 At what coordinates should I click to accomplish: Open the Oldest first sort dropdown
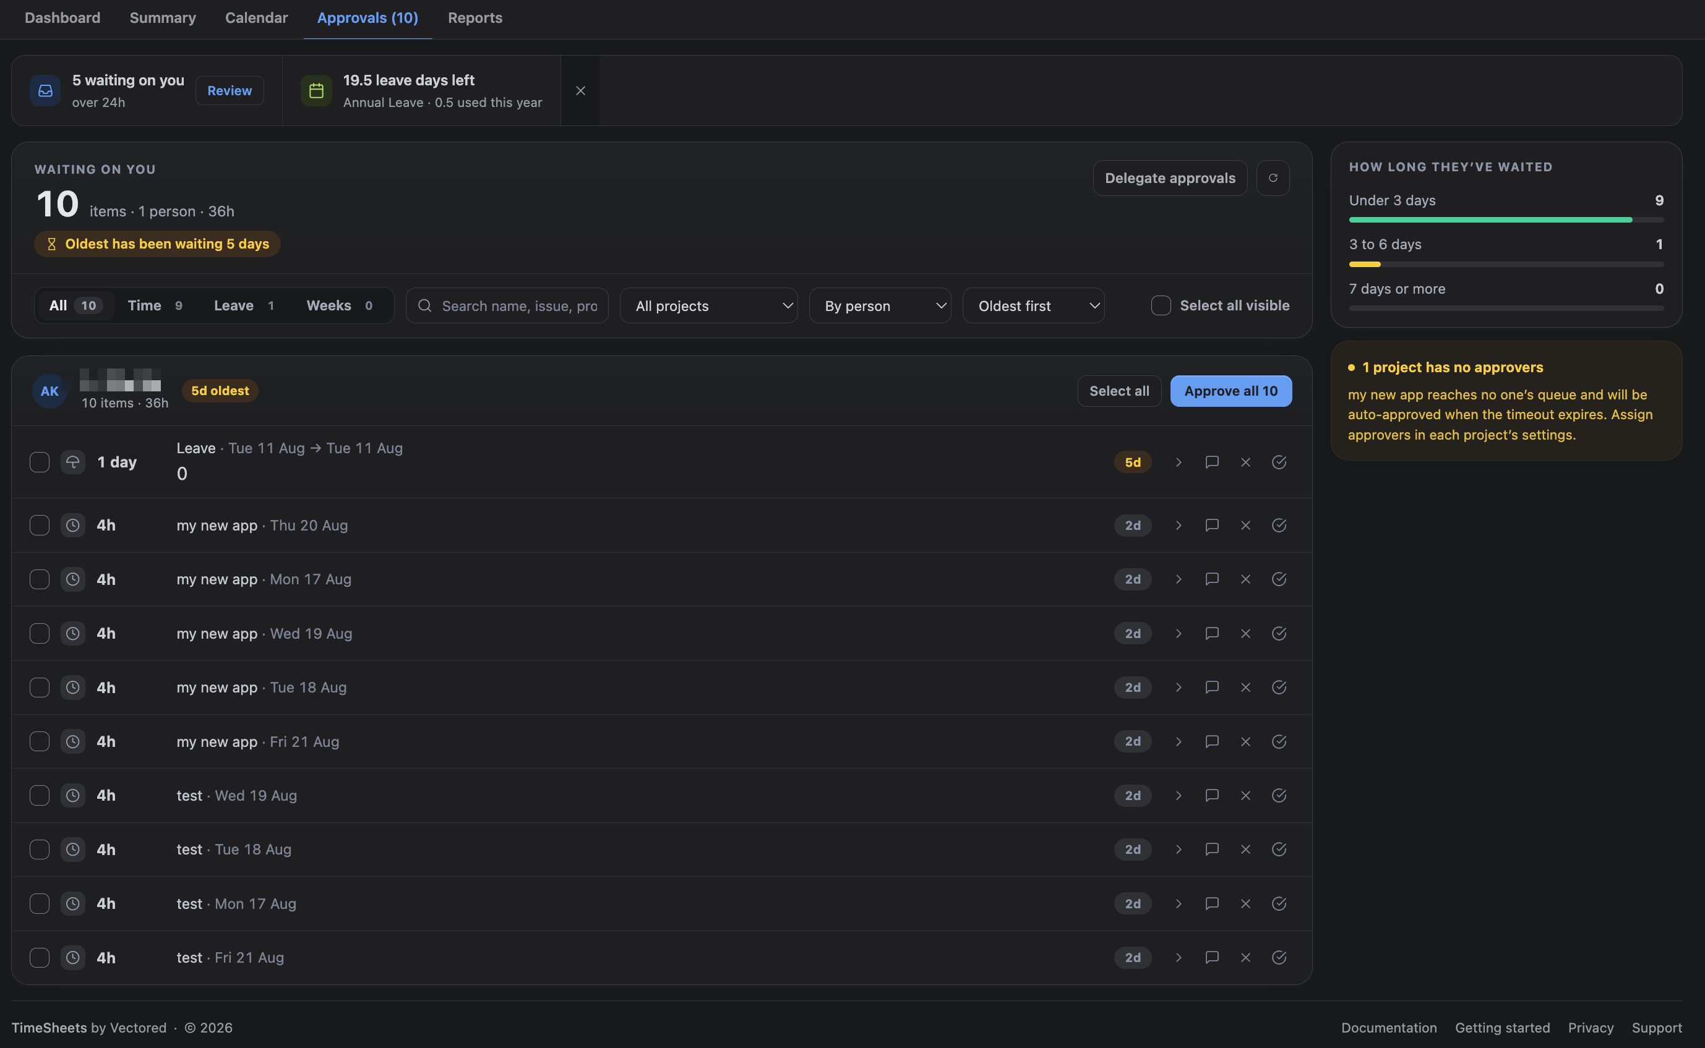(1033, 305)
